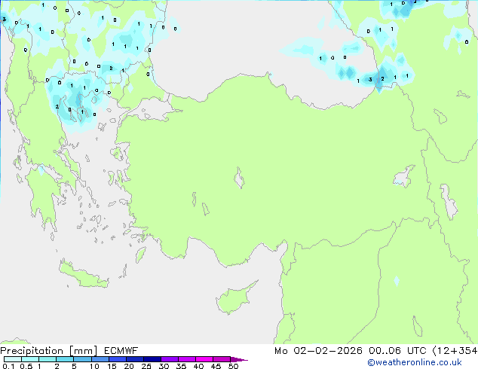Click the legend value label '0.1'
Image resolution: width=478 pixels, height=369 pixels.
pyautogui.click(x=8, y=366)
